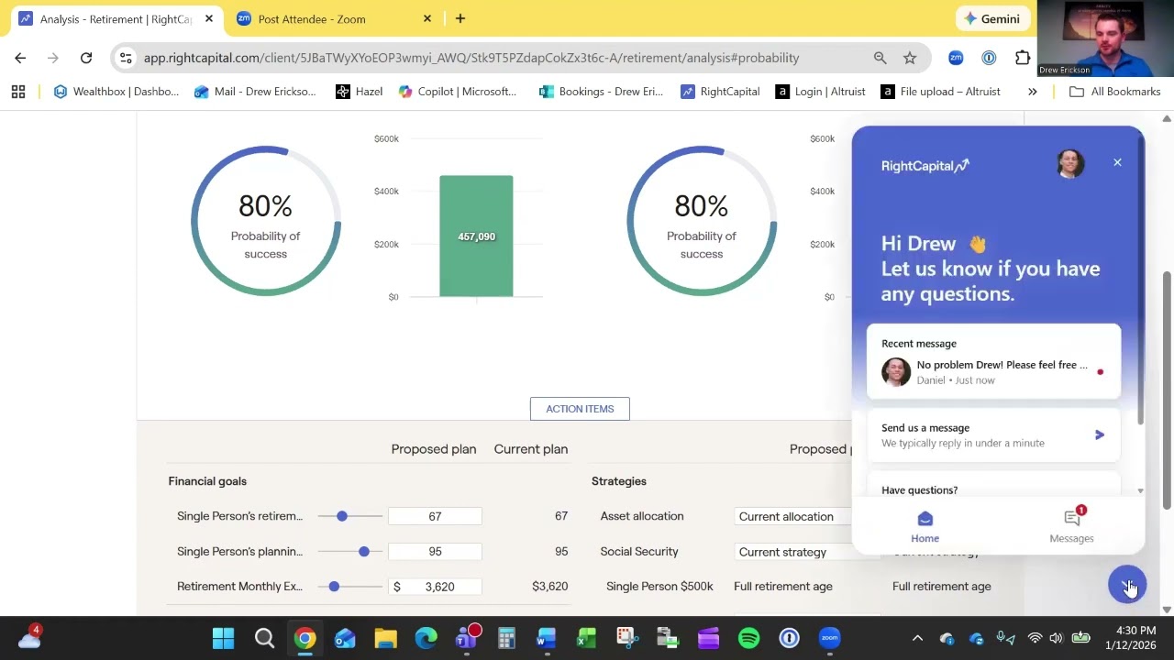Adjust Single Person's retirement age slider

point(342,517)
